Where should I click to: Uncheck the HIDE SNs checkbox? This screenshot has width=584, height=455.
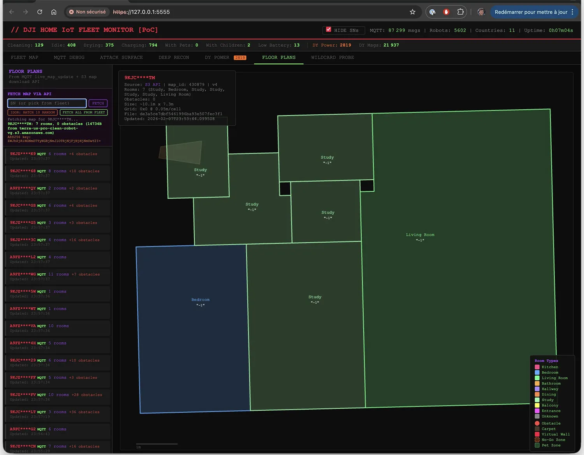point(329,30)
